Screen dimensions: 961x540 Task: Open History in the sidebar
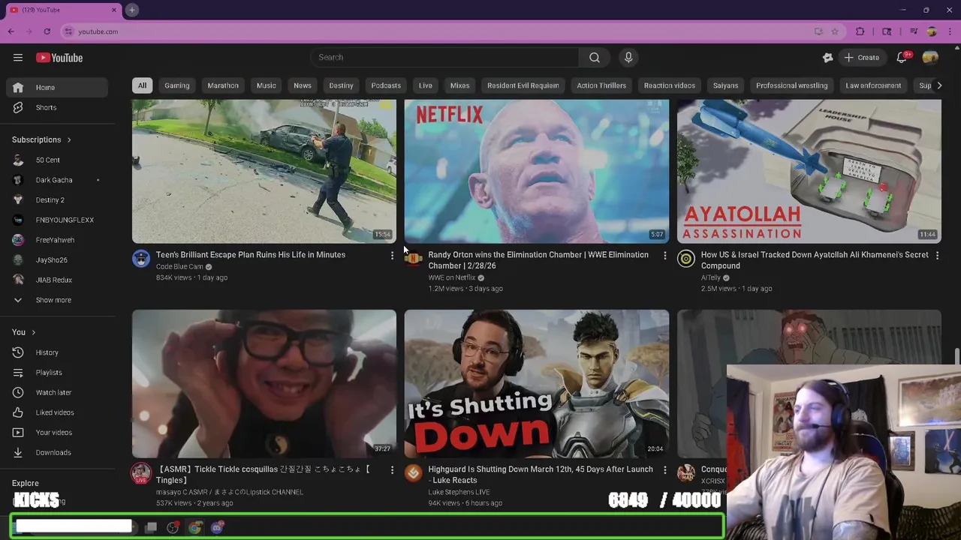click(x=56, y=352)
